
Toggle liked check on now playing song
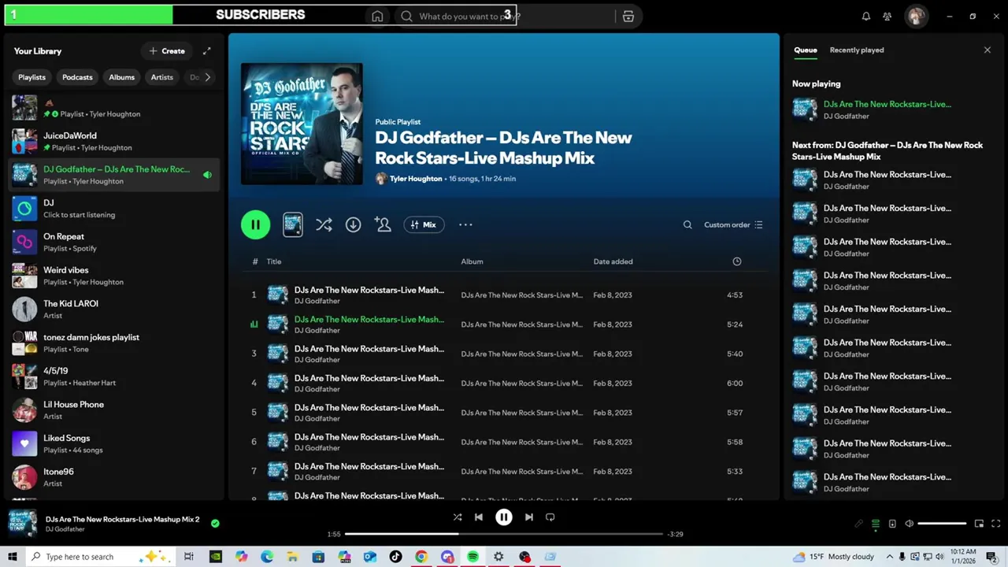click(215, 523)
